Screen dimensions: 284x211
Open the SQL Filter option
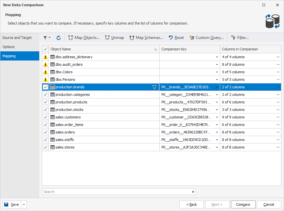(240, 38)
